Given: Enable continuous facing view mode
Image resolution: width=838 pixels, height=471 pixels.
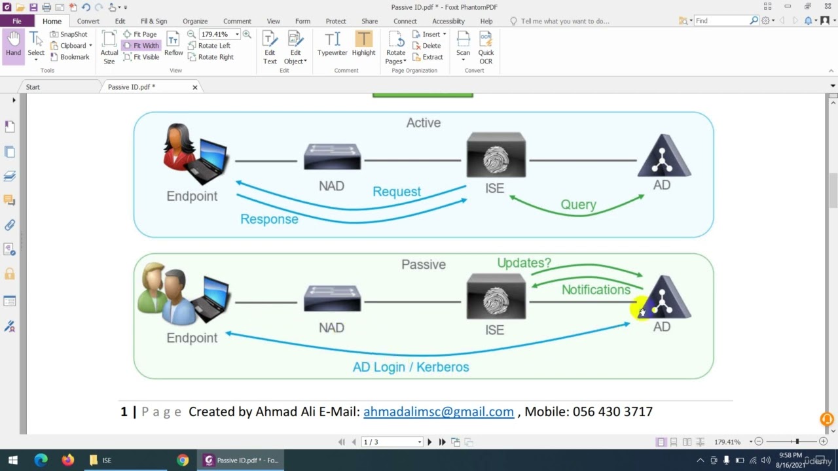Looking at the screenshot, I should point(701,442).
